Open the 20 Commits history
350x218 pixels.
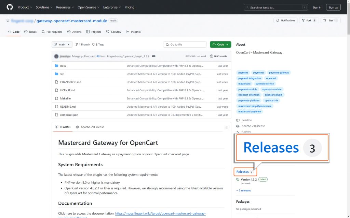218,56
